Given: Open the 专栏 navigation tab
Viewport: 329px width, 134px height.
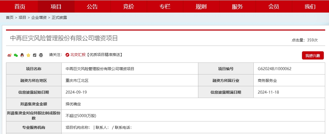Looking at the screenshot, I should click(x=165, y=7).
